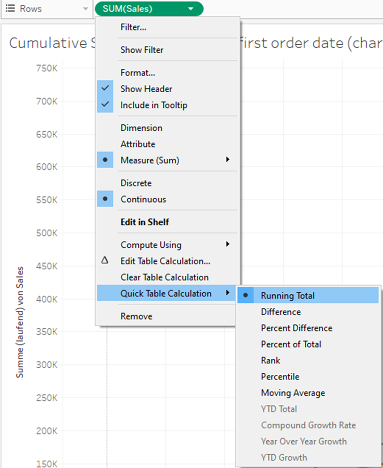383x468 pixels.
Task: Choose Percent of Total calculation
Action: click(x=291, y=344)
